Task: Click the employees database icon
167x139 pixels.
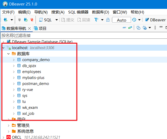Action: [x=19, y=72]
